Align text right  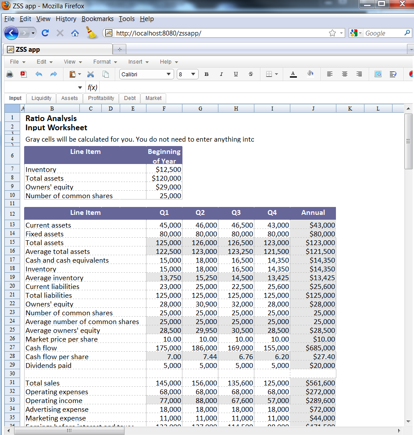click(x=359, y=74)
